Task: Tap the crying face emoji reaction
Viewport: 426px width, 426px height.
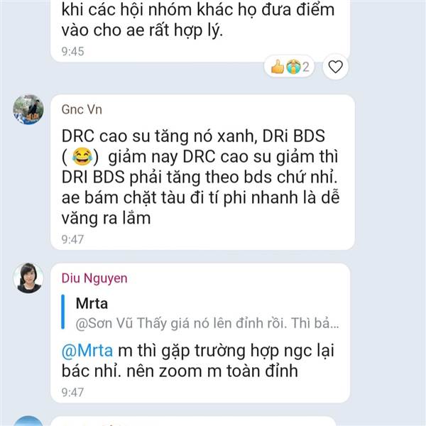Action: coord(293,67)
